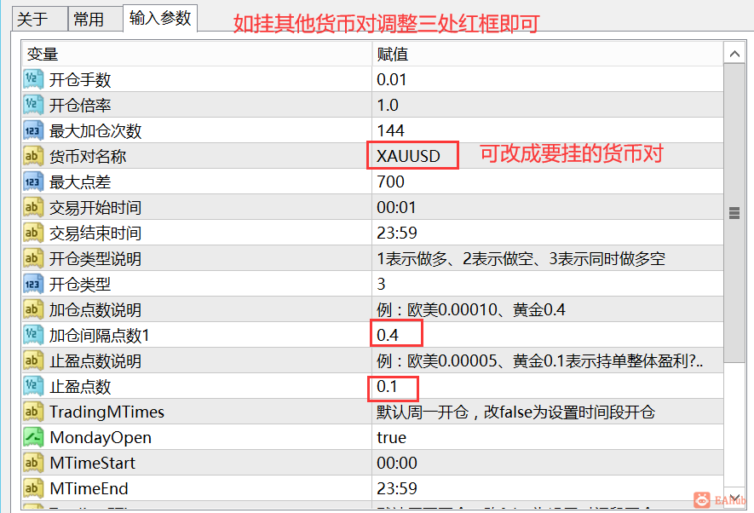Toggle the MondayOpen value true
The height and width of the screenshot is (513, 754).
coord(547,437)
